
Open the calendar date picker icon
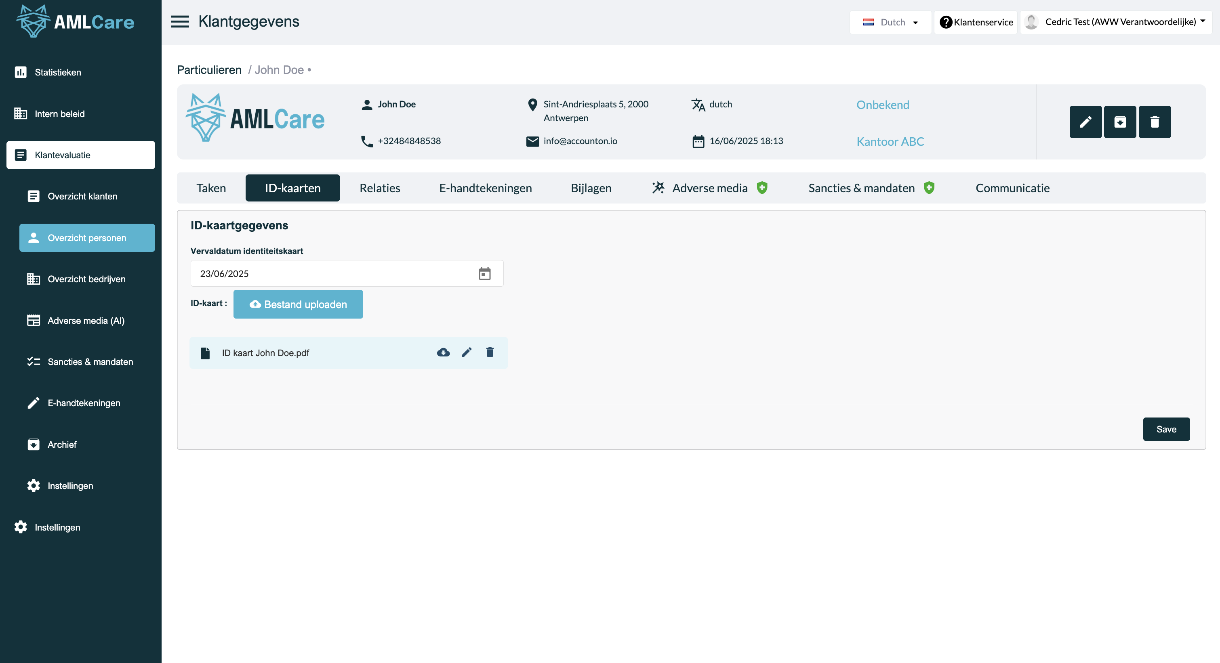tap(484, 273)
